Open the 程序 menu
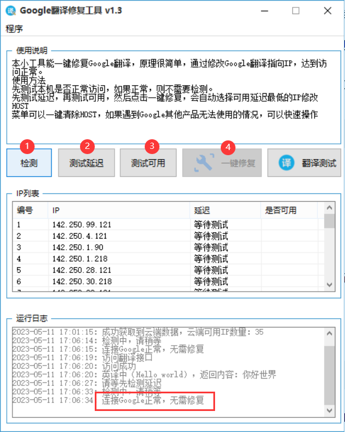 [x=14, y=28]
